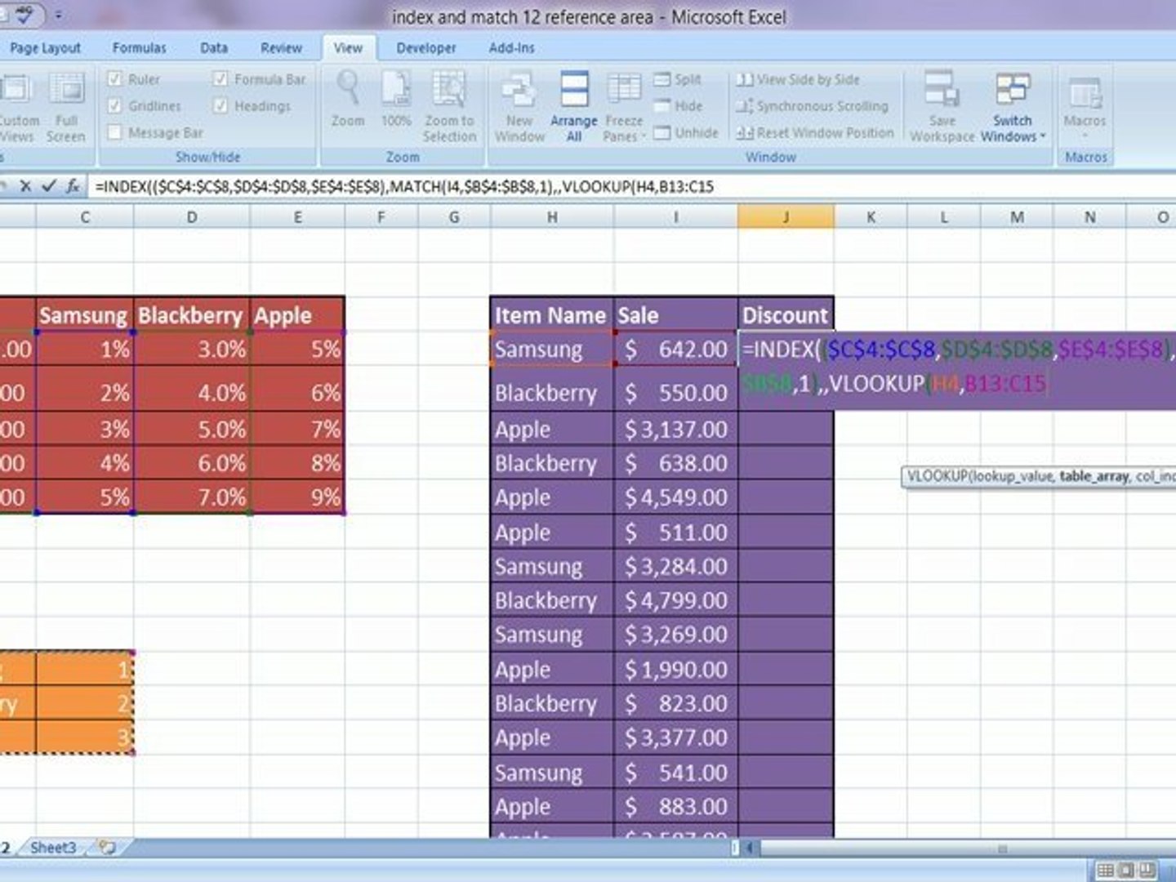This screenshot has width=1176, height=882.
Task: Click the Unhide window icon
Action: 662,132
